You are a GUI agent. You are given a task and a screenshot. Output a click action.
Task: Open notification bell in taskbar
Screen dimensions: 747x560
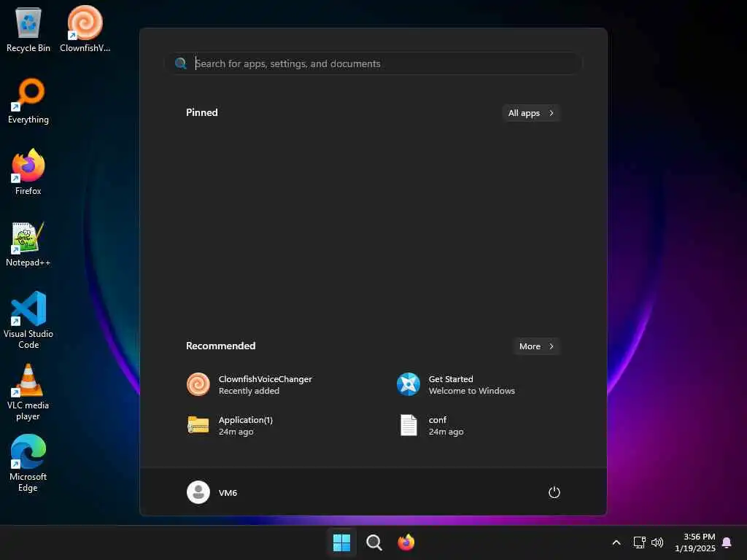click(x=727, y=542)
